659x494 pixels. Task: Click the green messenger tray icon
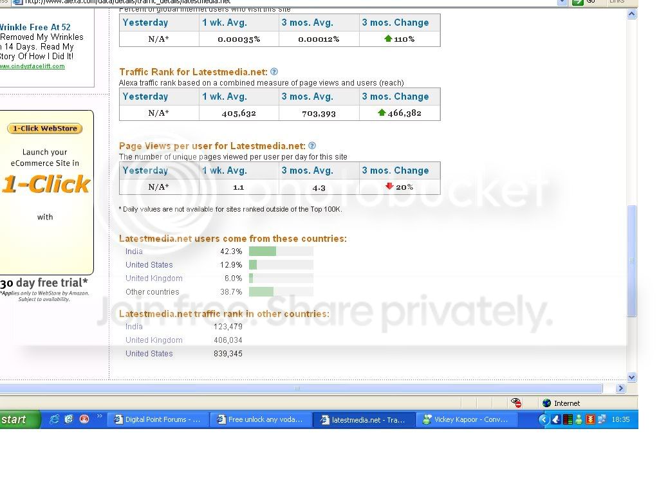(579, 419)
